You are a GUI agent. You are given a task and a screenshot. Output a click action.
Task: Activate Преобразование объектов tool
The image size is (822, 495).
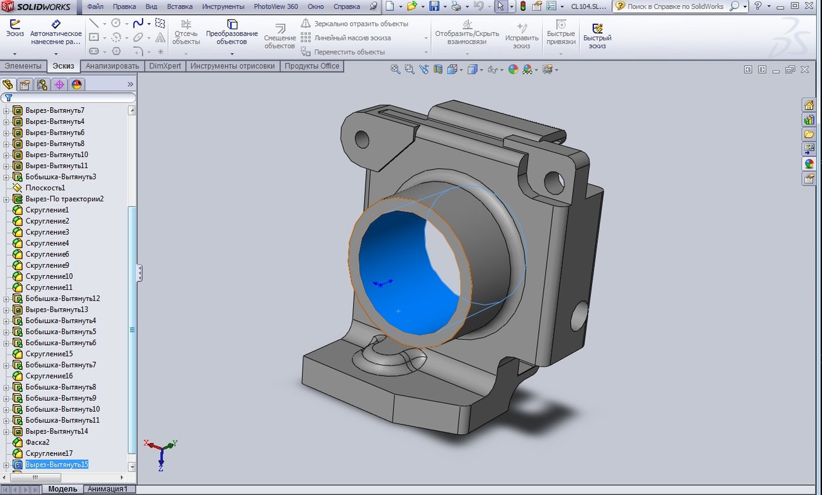tap(232, 32)
